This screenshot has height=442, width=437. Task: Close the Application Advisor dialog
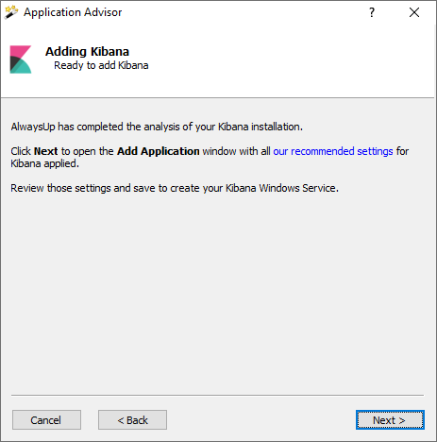tap(414, 12)
